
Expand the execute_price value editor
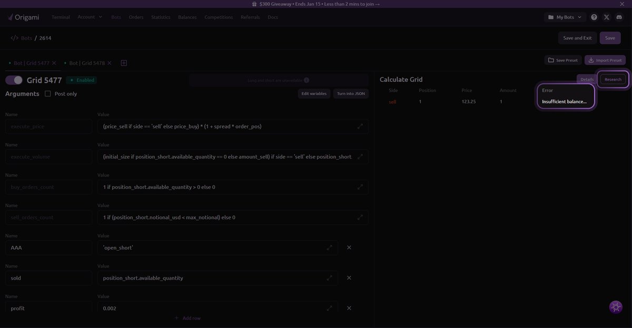point(360,126)
